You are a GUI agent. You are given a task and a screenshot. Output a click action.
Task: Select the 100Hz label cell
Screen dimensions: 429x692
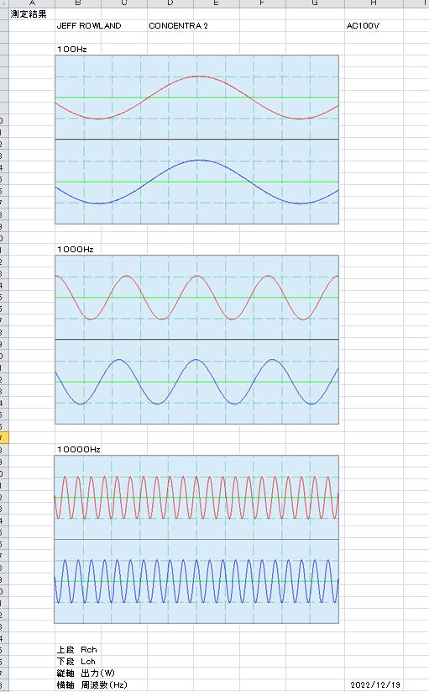[x=72, y=49]
